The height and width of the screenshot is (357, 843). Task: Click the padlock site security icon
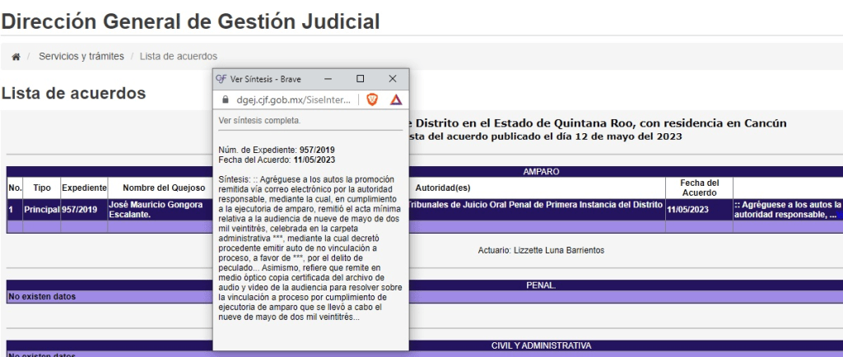(x=225, y=100)
